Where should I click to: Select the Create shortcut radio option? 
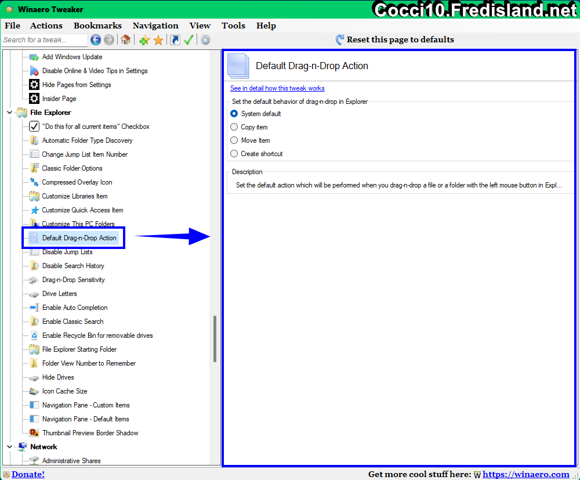click(234, 154)
